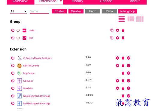Open the EditThisCookie name link

(x=31, y=66)
